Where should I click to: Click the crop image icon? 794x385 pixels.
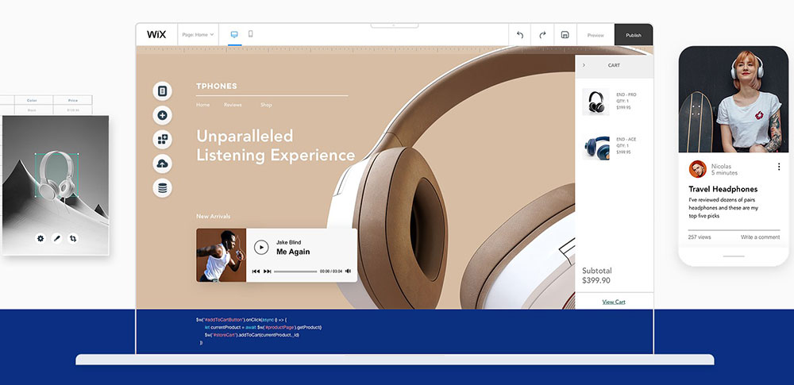tap(73, 238)
